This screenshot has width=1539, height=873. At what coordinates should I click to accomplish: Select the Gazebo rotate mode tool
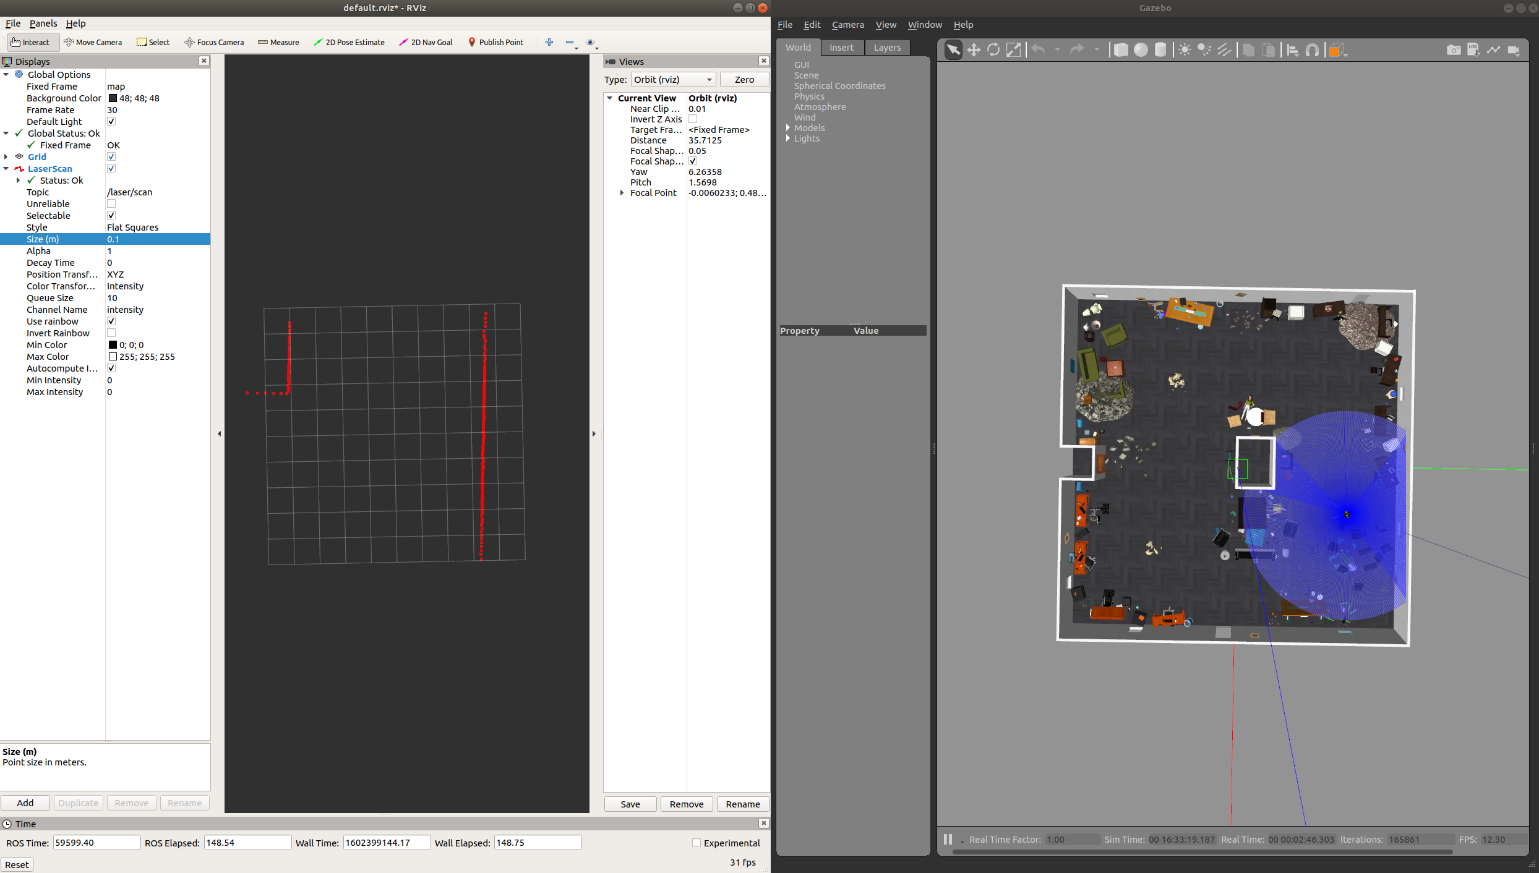[993, 50]
